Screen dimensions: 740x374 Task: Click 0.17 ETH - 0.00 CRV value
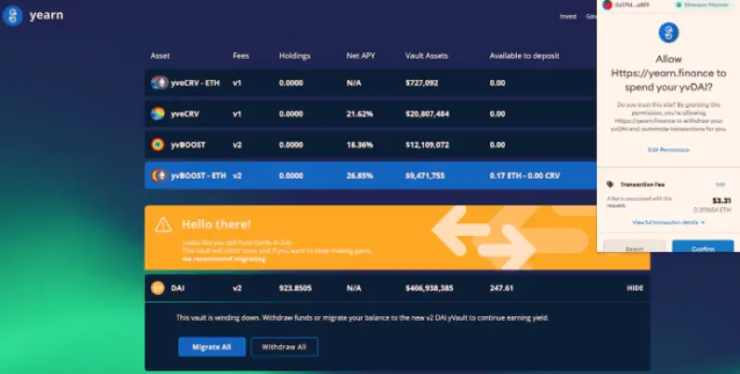tap(525, 176)
